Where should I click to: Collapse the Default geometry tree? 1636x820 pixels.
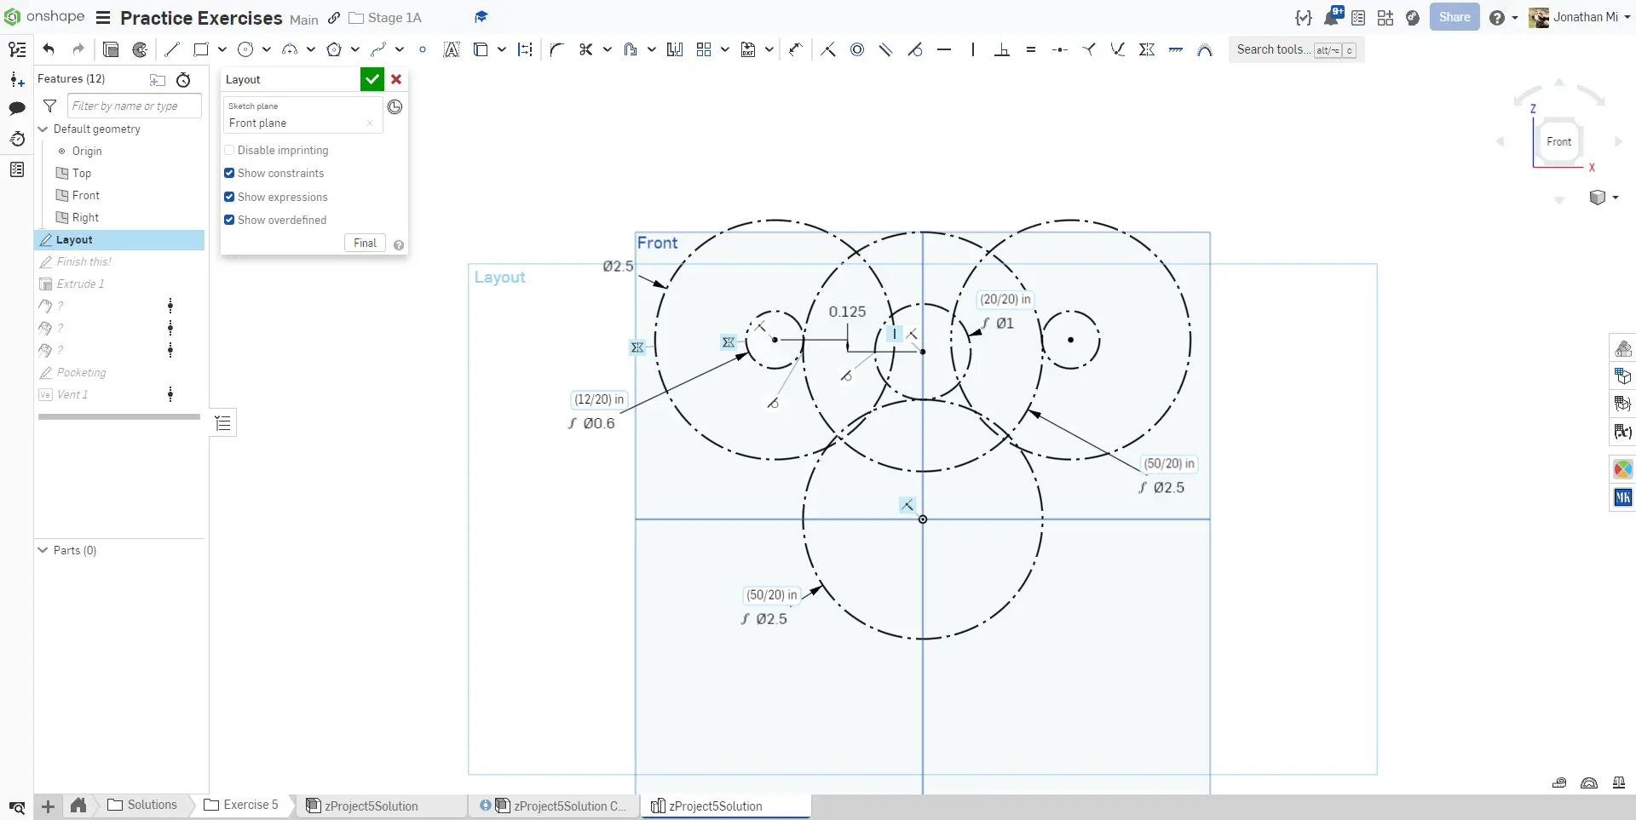click(x=43, y=129)
